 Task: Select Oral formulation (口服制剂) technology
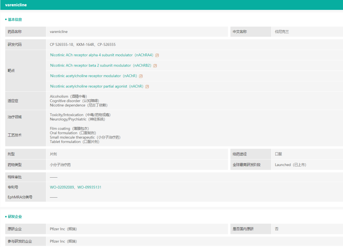(73, 133)
